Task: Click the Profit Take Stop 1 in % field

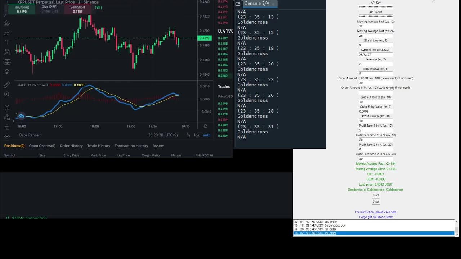Action: click(376, 140)
